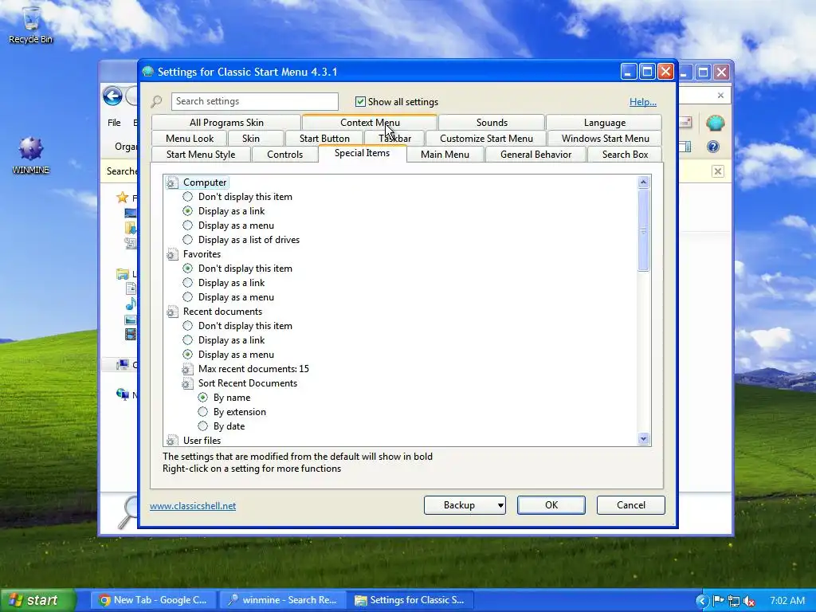
Task: Click the Network icon in Explorer sidebar
Action: pyautogui.click(x=123, y=394)
